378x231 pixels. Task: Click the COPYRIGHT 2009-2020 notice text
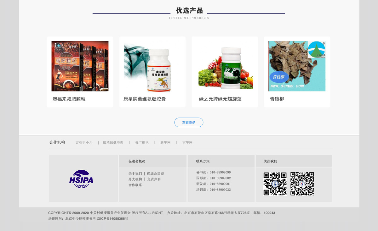(x=106, y=213)
